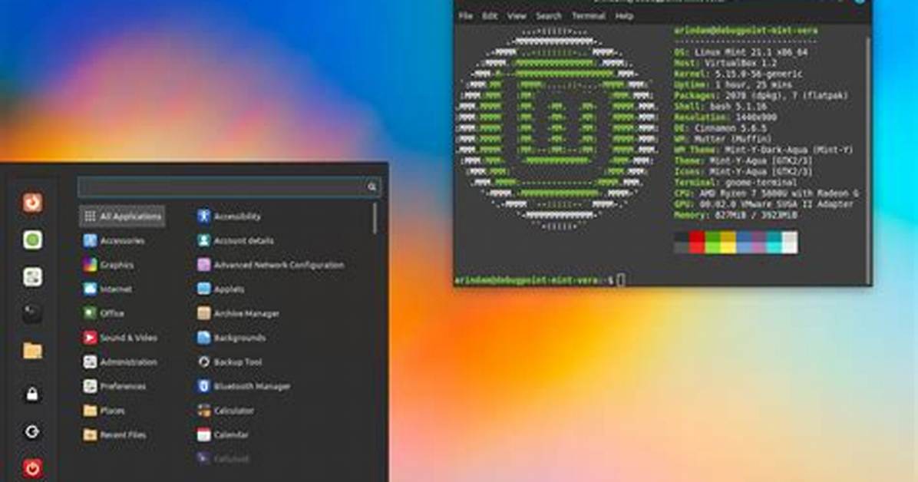
Task: Choose the Sound & Video category label
Action: point(128,338)
